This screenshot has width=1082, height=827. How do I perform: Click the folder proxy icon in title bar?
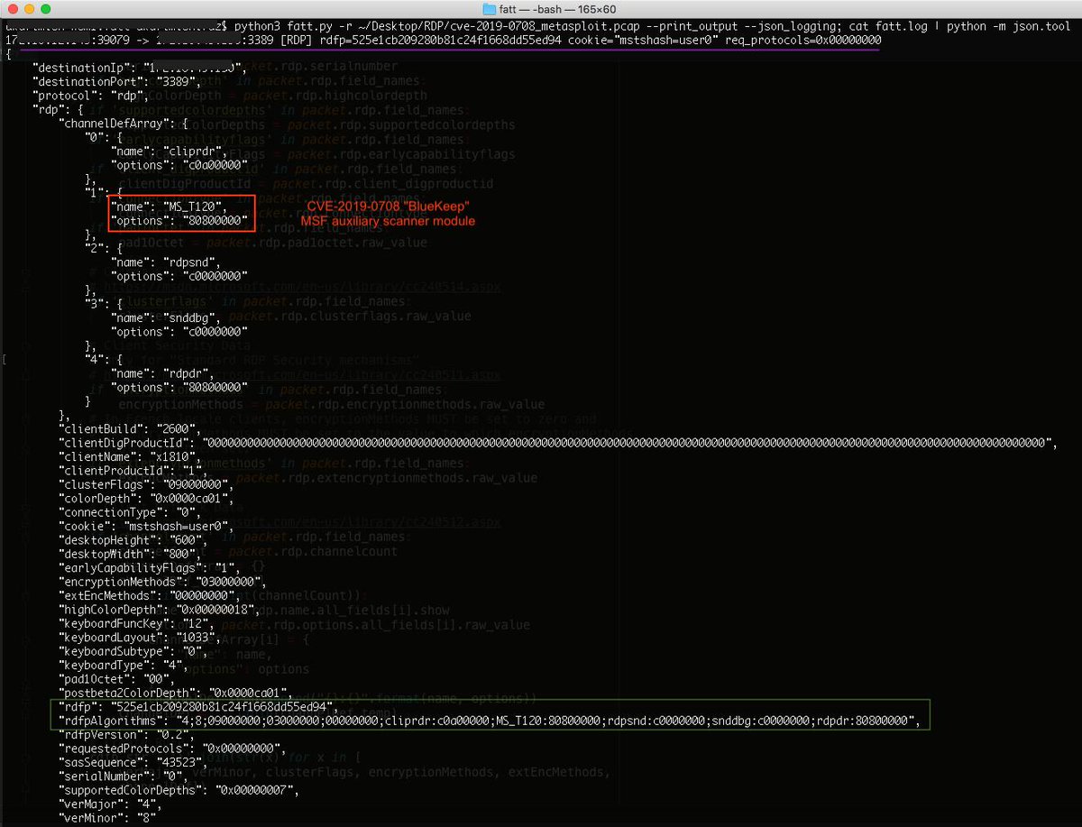(x=490, y=9)
